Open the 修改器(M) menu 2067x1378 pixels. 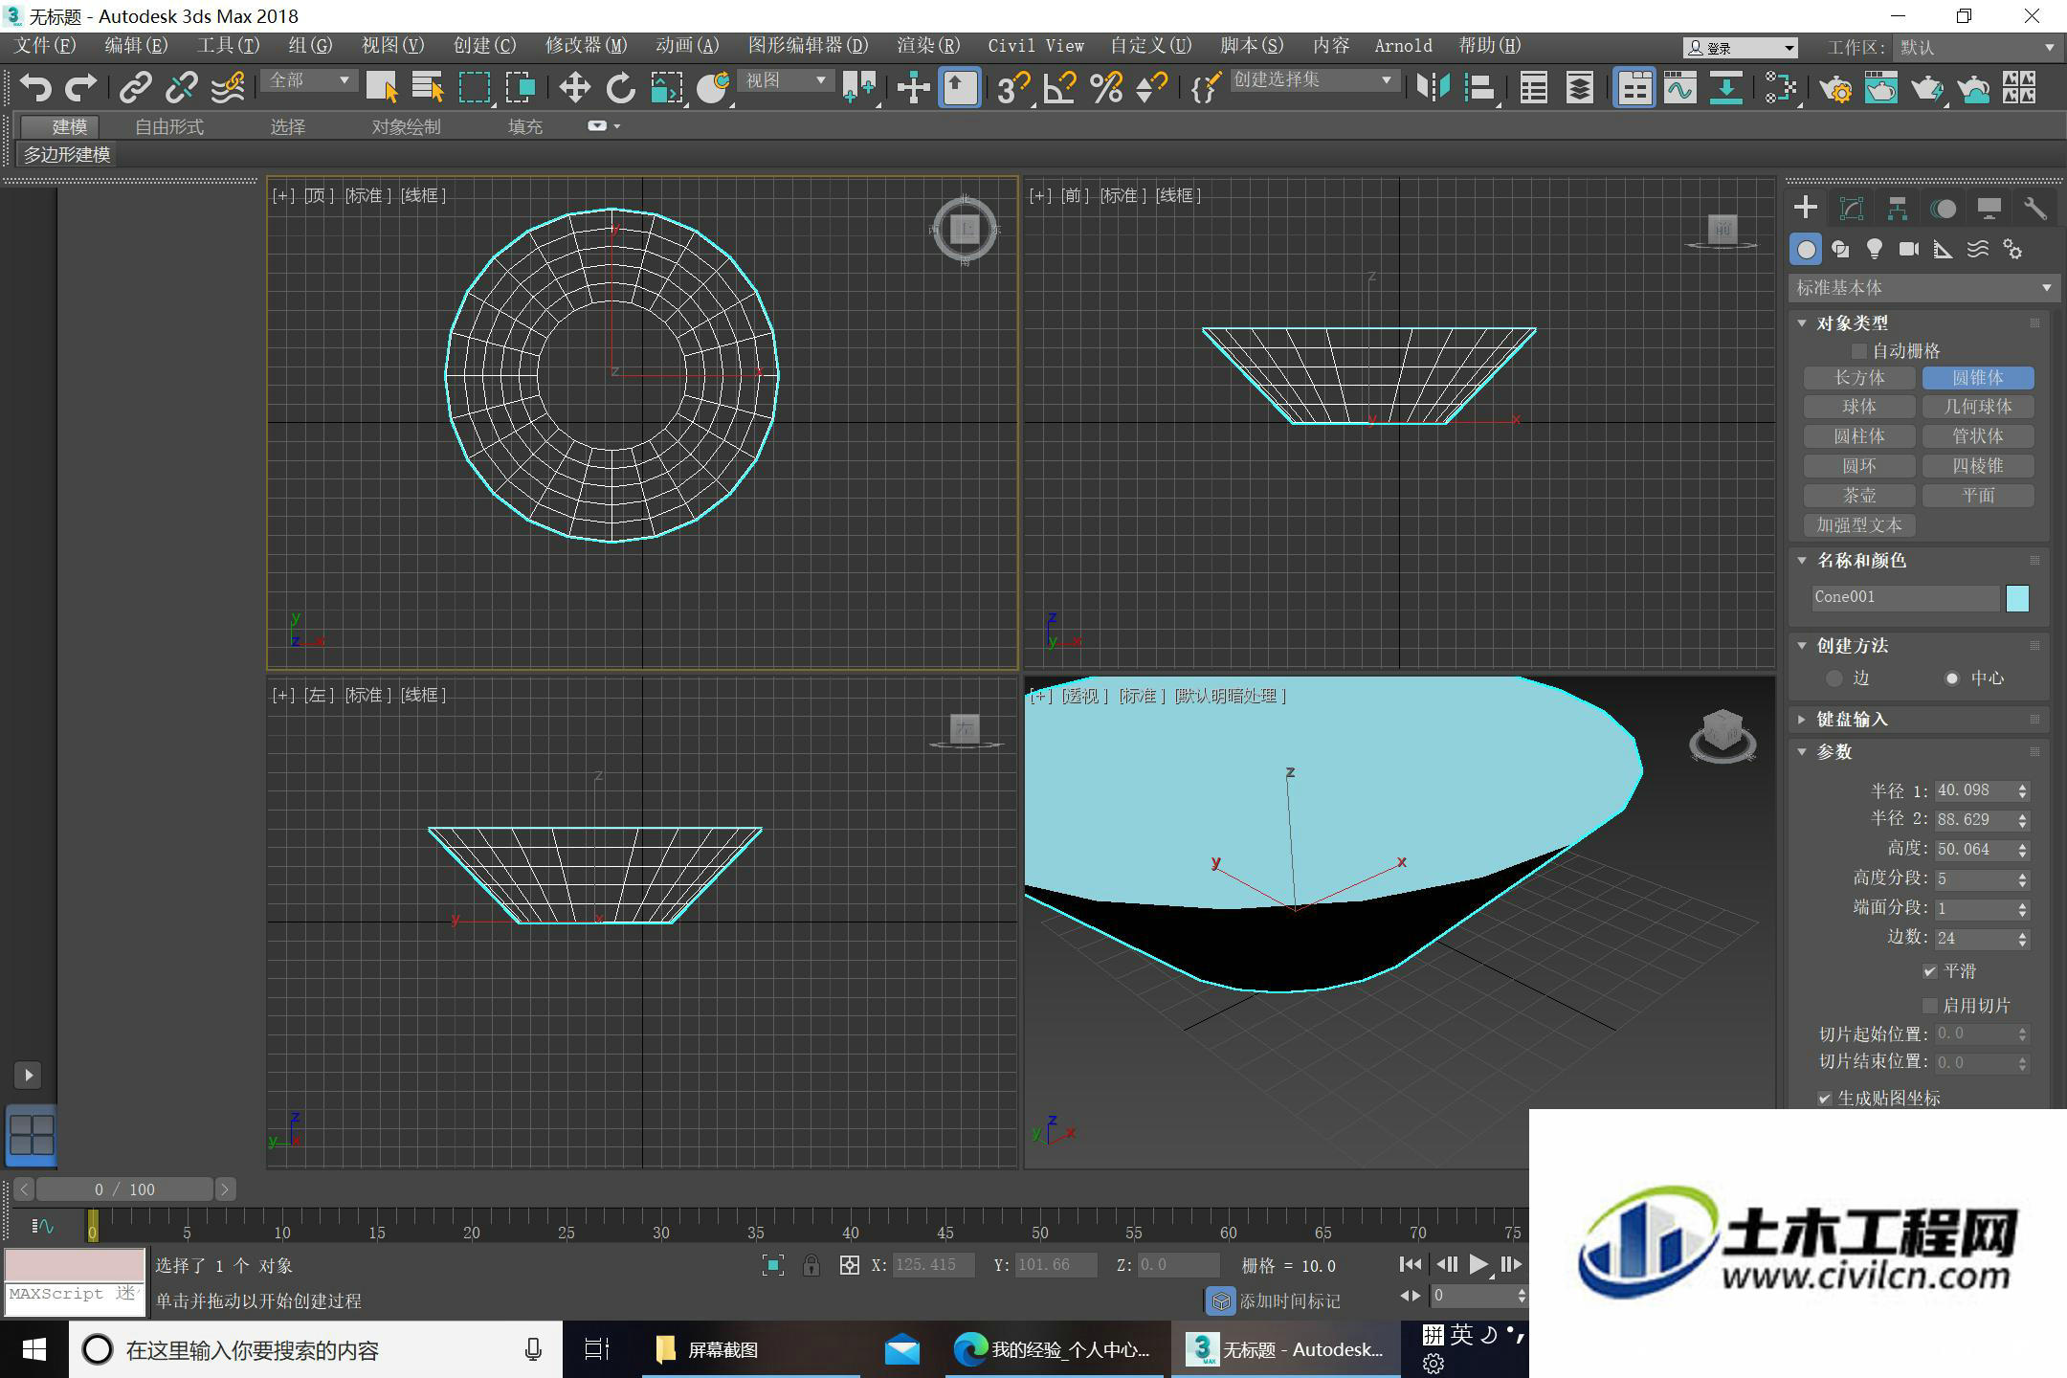coord(586,46)
